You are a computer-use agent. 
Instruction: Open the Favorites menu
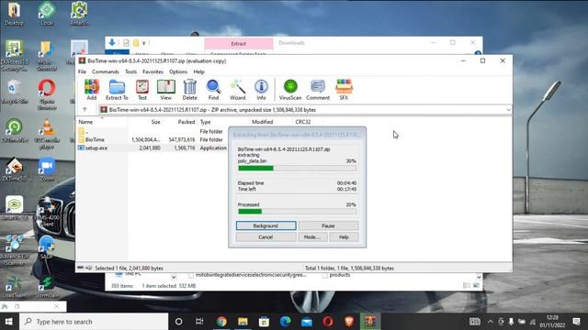[x=153, y=71]
